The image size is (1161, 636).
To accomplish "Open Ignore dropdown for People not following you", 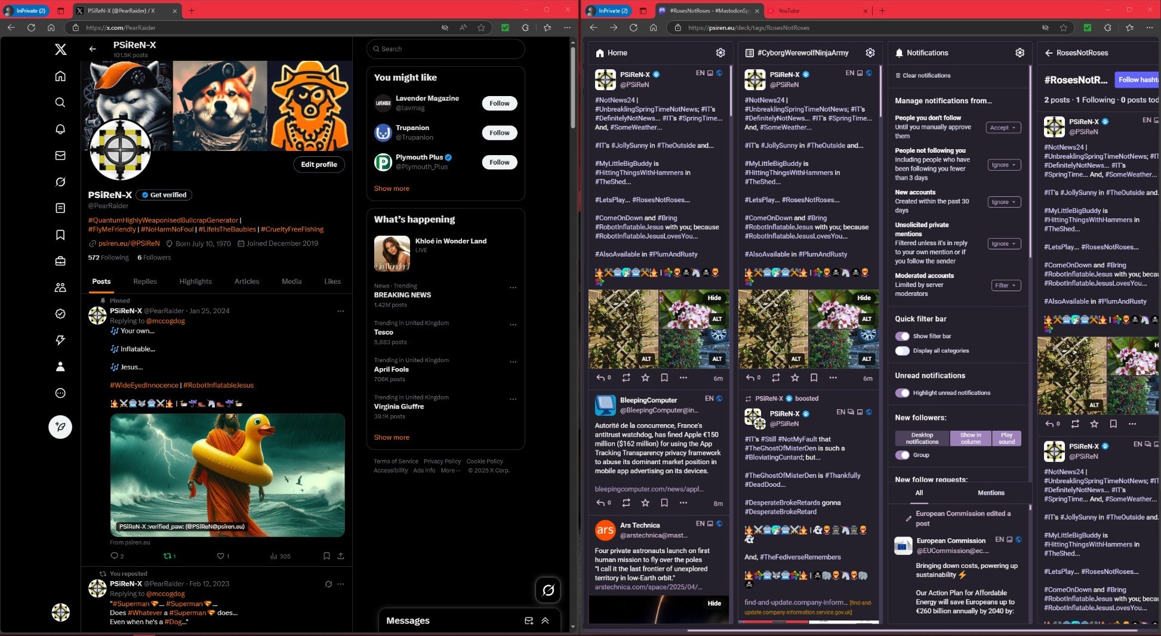I will tap(1004, 165).
